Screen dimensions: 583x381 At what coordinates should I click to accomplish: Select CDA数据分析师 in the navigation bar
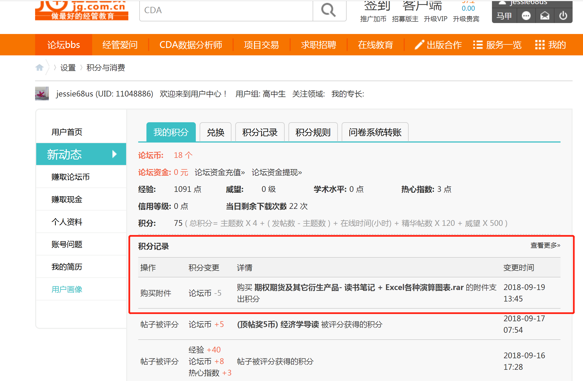pos(191,45)
